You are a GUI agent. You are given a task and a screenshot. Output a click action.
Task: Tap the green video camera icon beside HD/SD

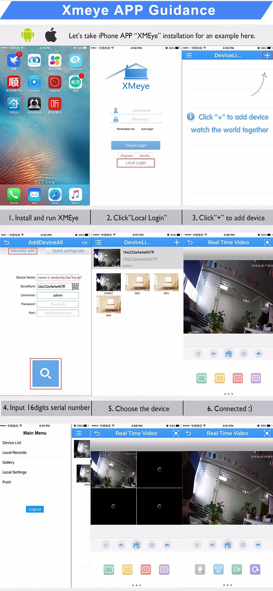(237, 569)
